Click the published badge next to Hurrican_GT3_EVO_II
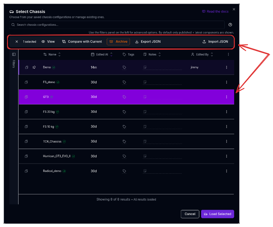This screenshot has width=273, height=227. tap(73, 156)
